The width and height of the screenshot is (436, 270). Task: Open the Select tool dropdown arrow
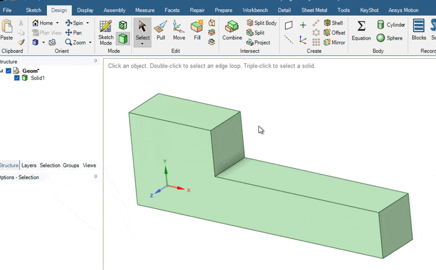tap(142, 44)
